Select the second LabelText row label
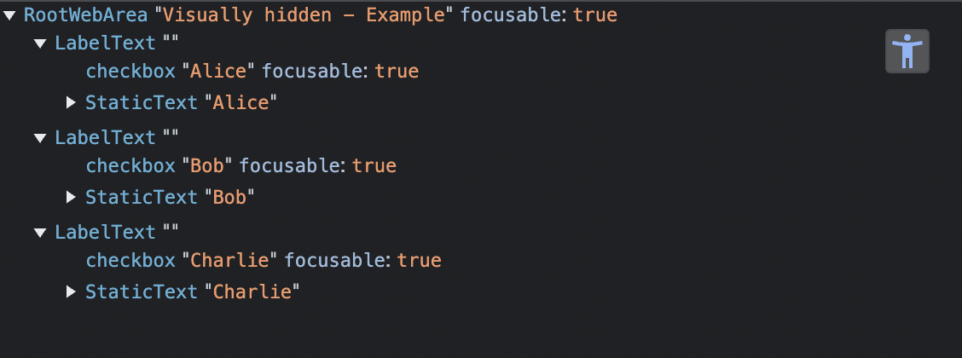The width and height of the screenshot is (962, 358). point(106,137)
